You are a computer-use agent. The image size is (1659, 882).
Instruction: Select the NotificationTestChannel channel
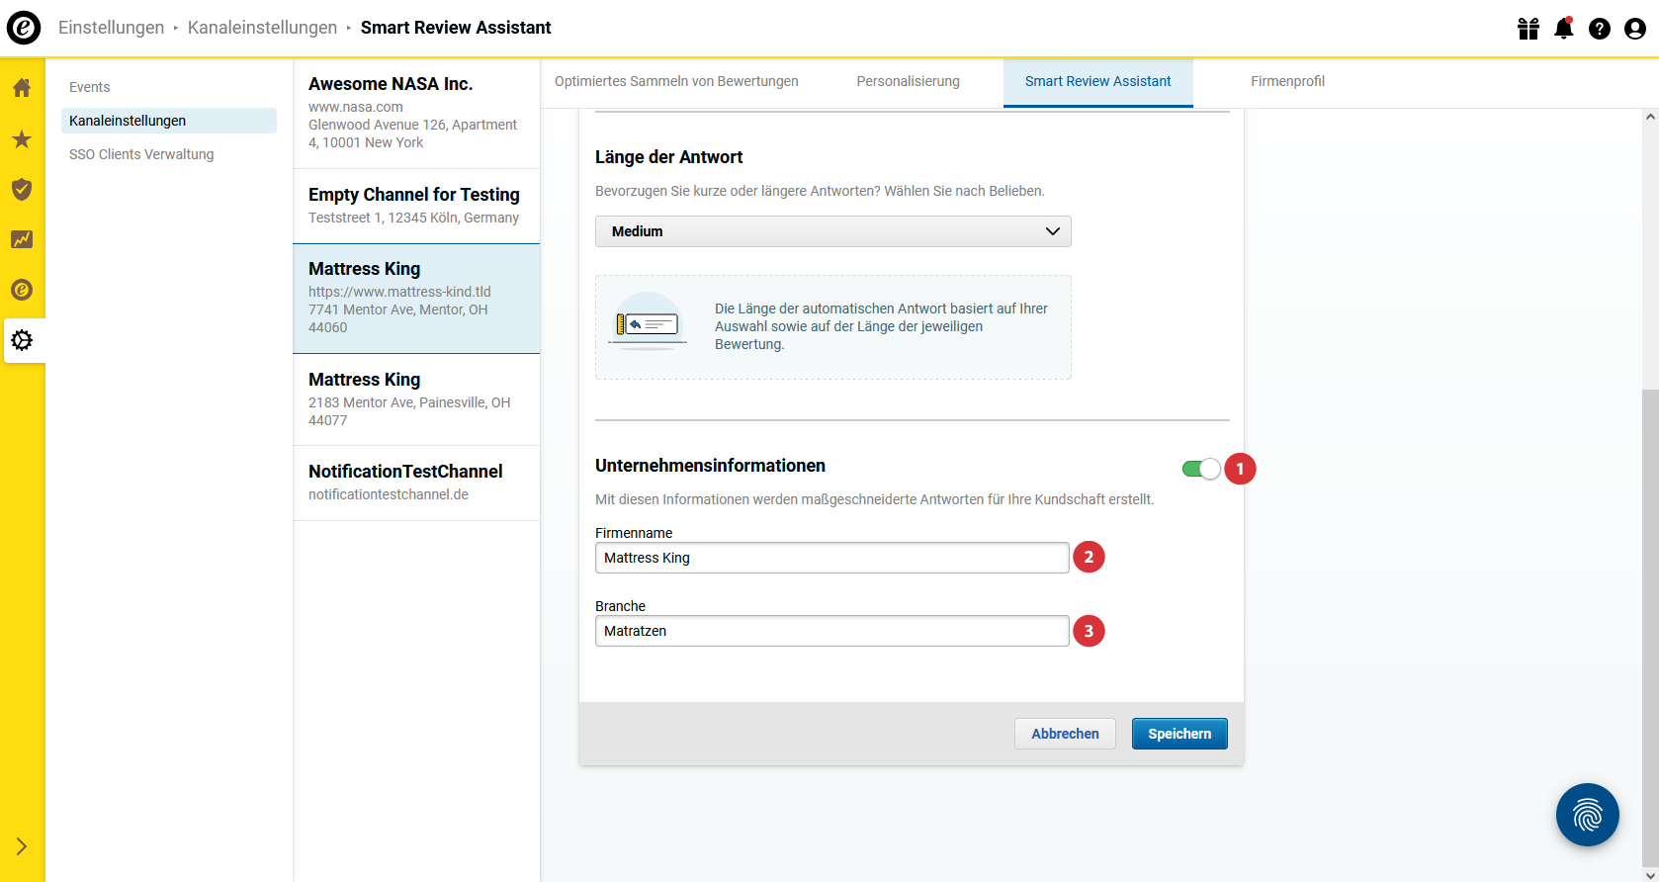416,483
